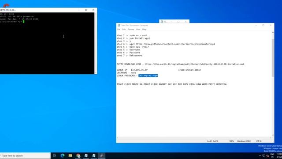Open the View menu in Notepad
This screenshot has height=159, width=282.
coord(138,30)
